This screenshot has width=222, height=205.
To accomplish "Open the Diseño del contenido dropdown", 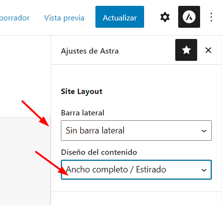I will click(x=136, y=170).
